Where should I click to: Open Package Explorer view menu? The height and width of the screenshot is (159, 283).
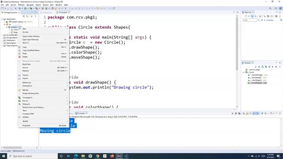[x=35, y=16]
